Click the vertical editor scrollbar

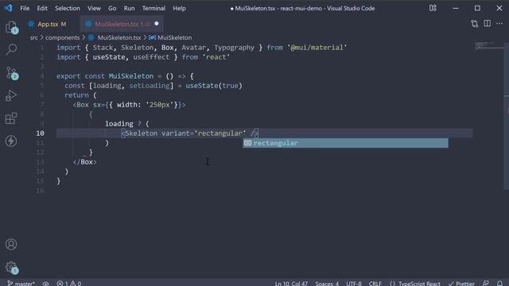pos(506,116)
